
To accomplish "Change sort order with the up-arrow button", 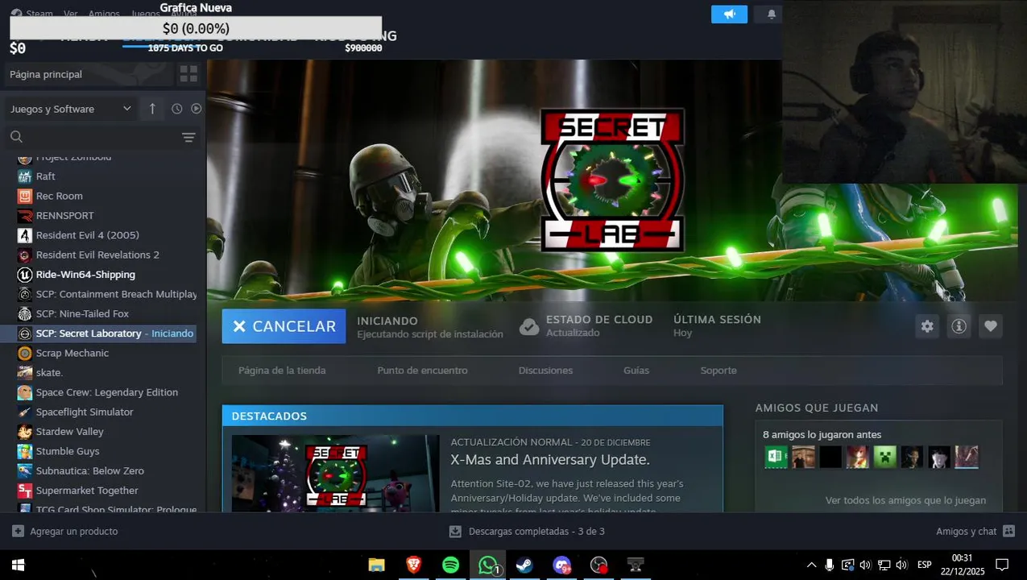I will point(152,109).
